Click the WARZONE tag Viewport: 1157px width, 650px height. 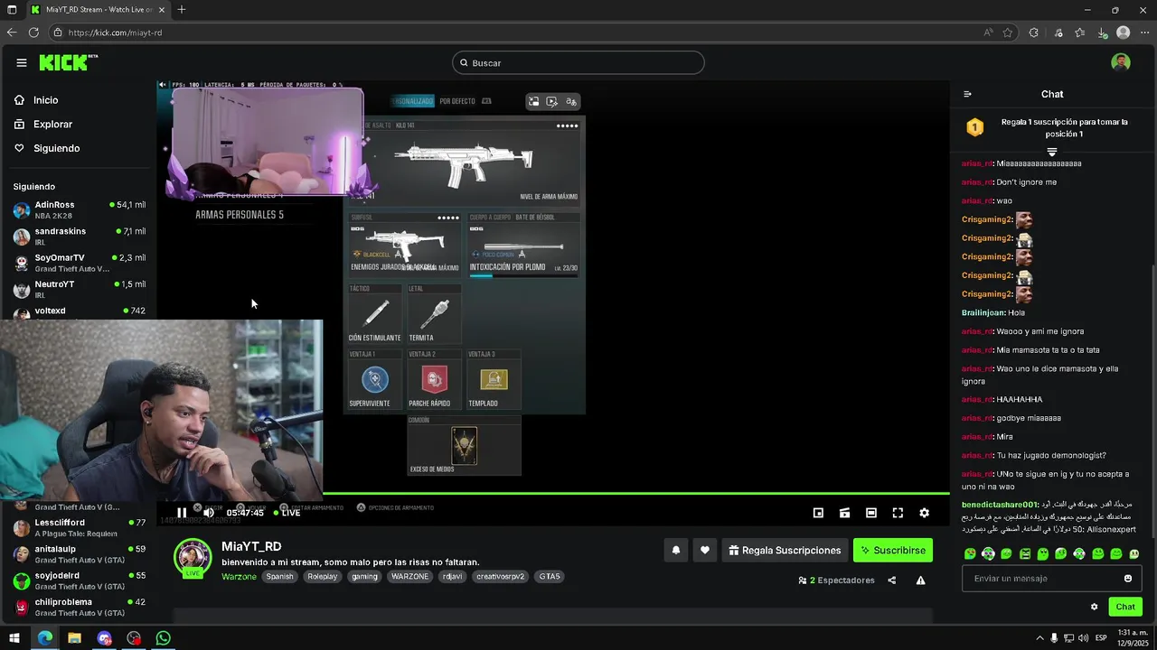click(x=410, y=576)
